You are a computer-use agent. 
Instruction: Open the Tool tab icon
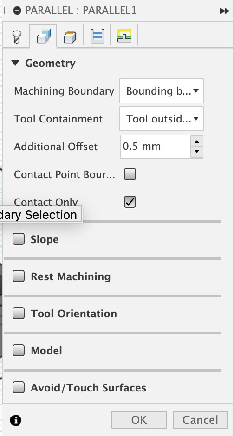17,37
